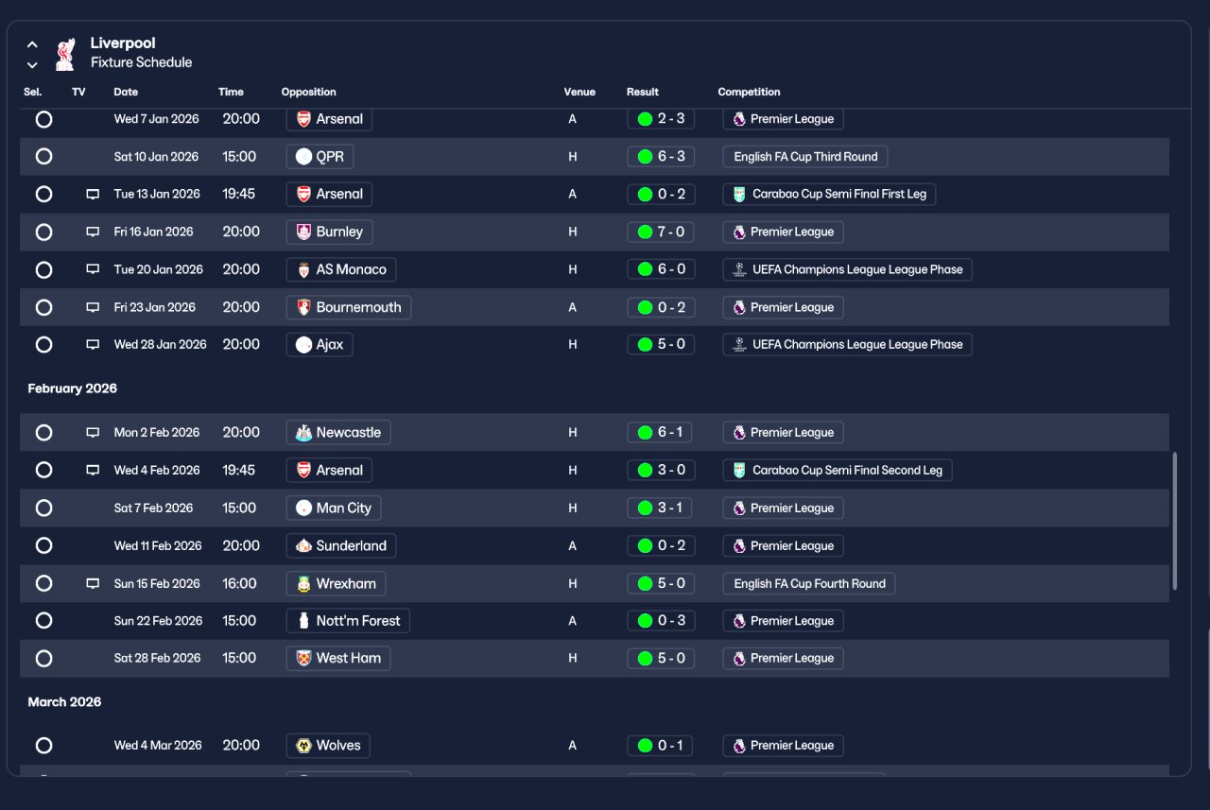
Task: Open the 0 - 1 result against Wolves
Action: [x=661, y=746]
